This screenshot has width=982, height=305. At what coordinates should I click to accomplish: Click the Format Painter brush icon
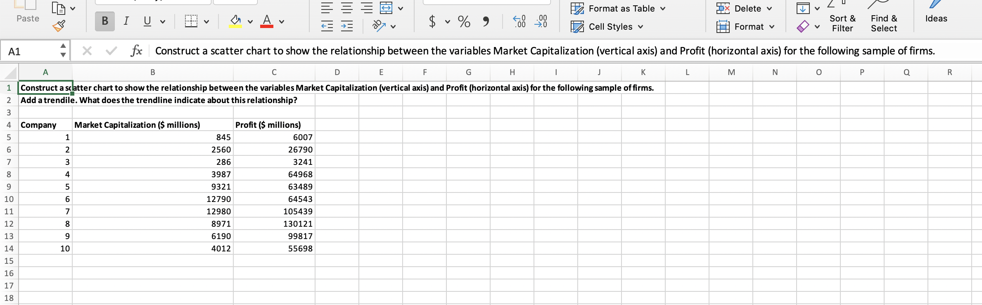[x=59, y=26]
